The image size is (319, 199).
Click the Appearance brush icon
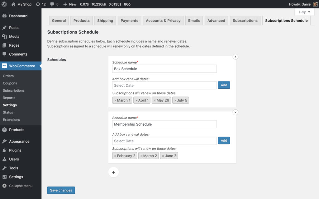tap(4, 141)
